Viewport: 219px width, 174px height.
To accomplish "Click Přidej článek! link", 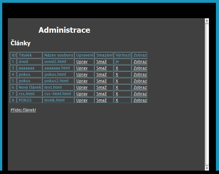I will [x=23, y=110].
